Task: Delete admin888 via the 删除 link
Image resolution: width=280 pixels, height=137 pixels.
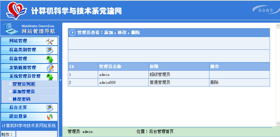Action: pyautogui.click(x=215, y=82)
